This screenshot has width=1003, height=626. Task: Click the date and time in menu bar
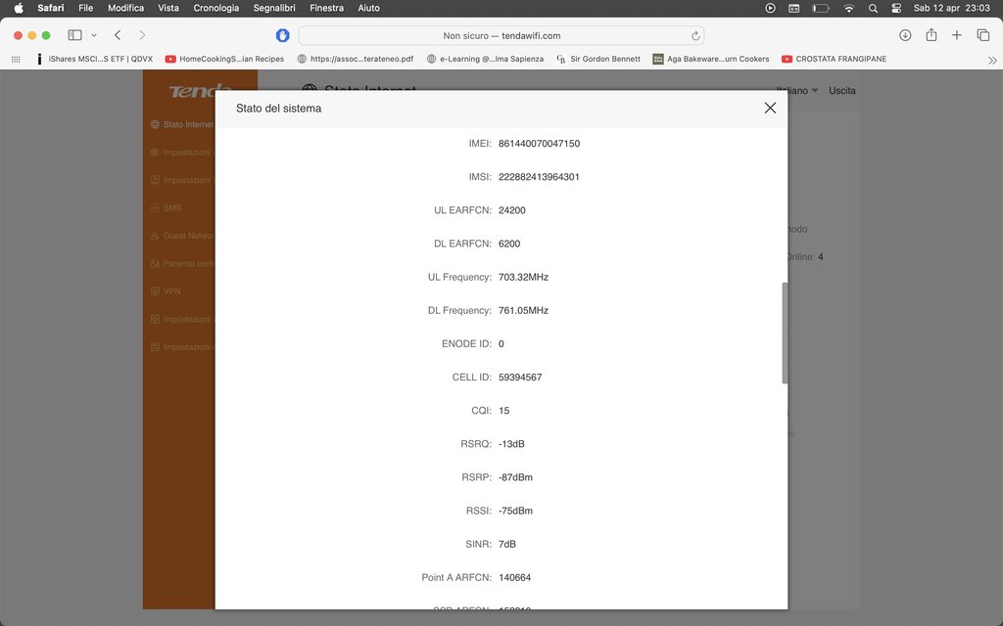tap(952, 8)
